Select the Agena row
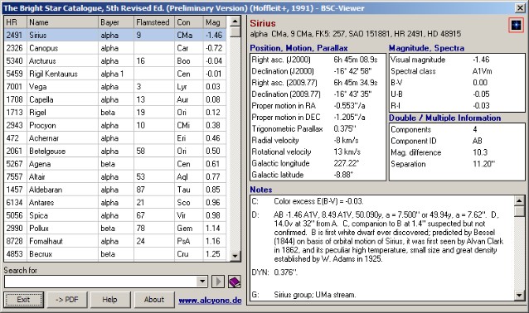 pos(115,164)
